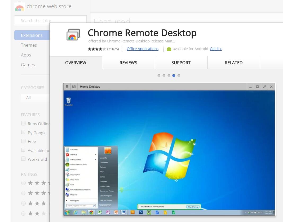Click the 'Get it »' Android link
283x222 pixels.
click(216, 49)
